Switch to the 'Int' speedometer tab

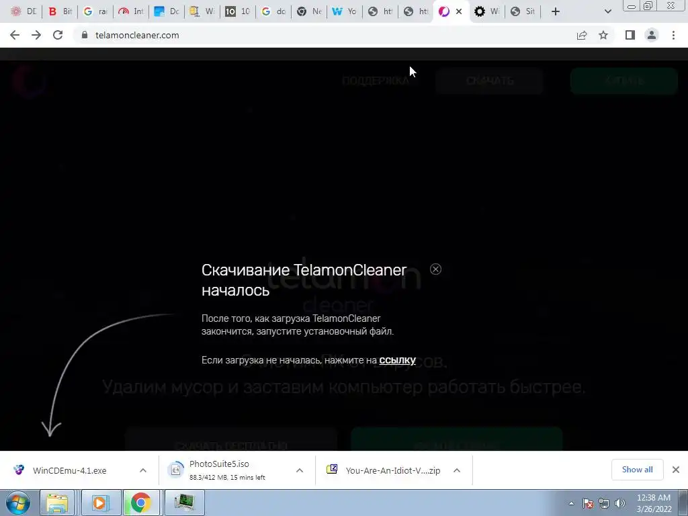point(131,11)
